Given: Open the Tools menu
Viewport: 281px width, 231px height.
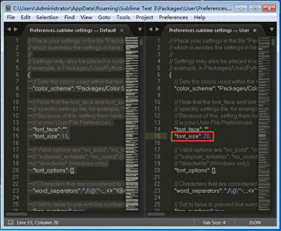Looking at the screenshot, I should [123, 17].
